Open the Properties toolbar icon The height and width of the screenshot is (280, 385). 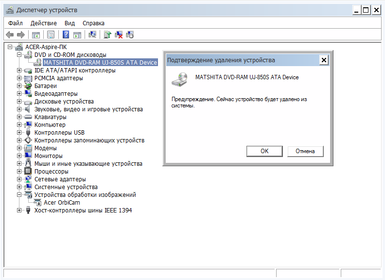tap(51, 35)
